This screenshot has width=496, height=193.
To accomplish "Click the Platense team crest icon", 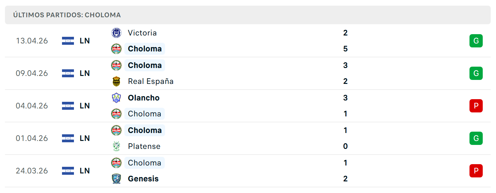I will tap(116, 146).
